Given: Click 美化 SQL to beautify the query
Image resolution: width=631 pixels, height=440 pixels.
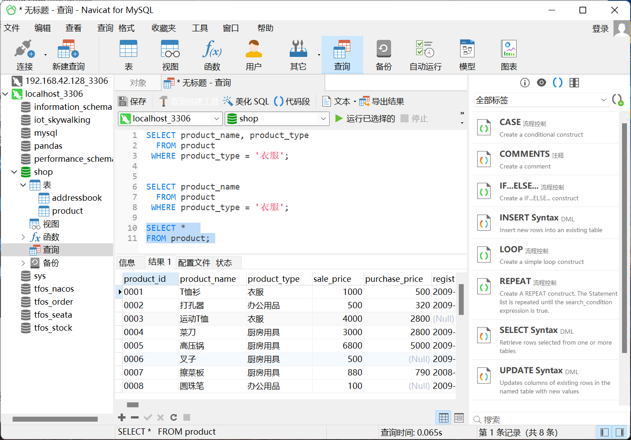Looking at the screenshot, I should tap(246, 101).
